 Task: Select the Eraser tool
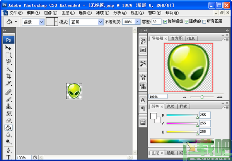click(8, 120)
